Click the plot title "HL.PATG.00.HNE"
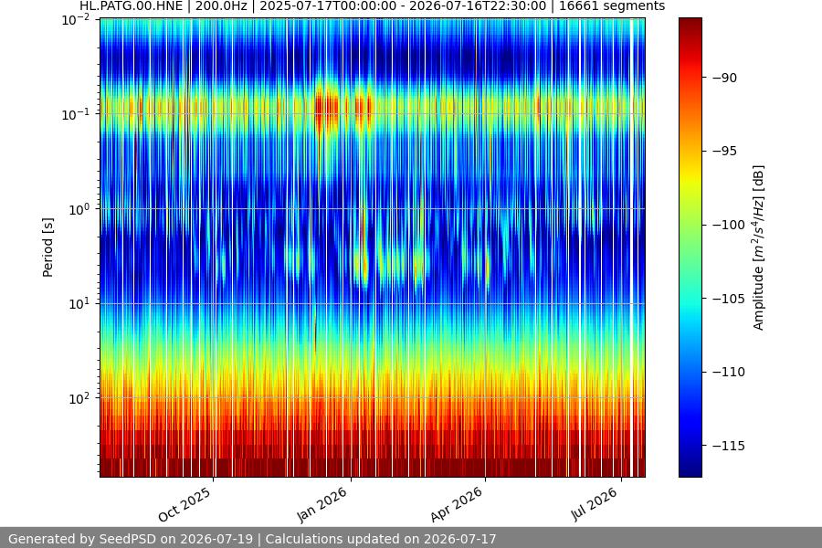The width and height of the screenshot is (822, 548). pos(131,6)
